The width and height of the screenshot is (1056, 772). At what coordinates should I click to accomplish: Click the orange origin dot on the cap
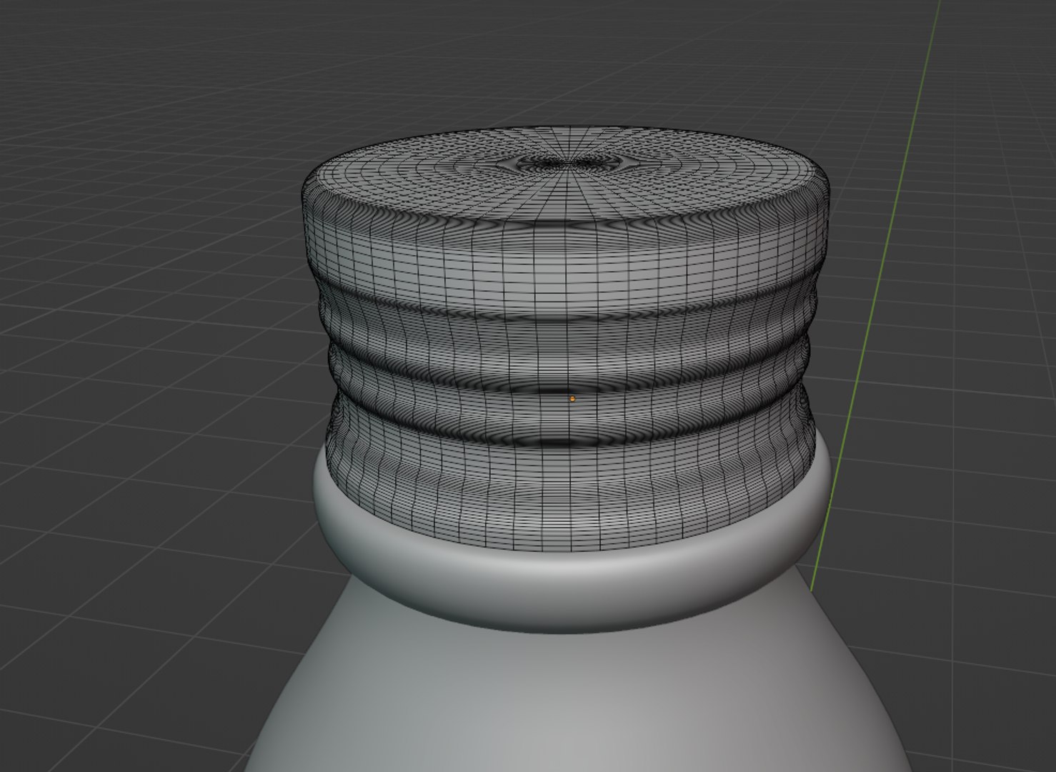pos(572,399)
